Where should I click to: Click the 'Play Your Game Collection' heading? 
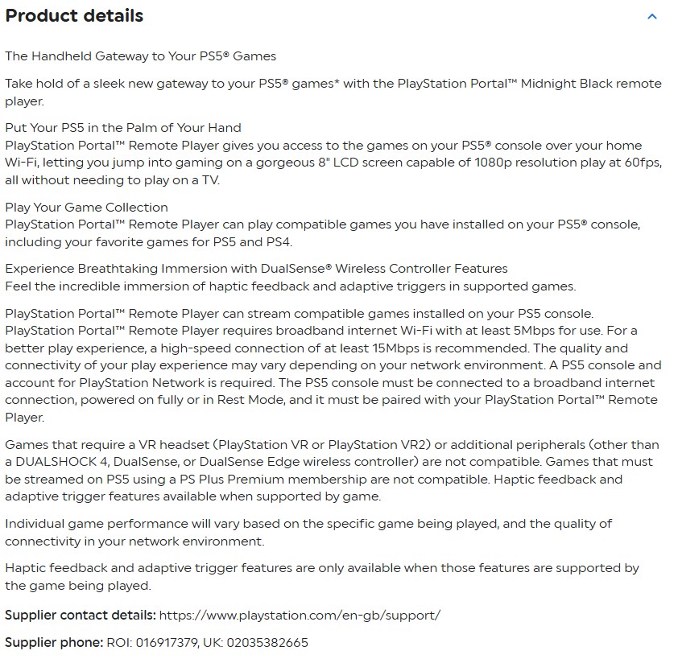click(86, 208)
